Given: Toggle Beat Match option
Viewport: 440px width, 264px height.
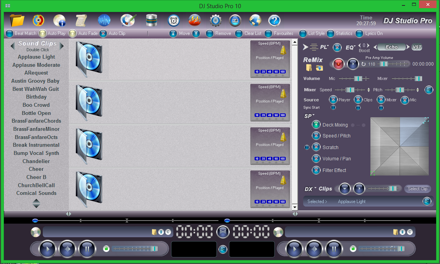Looking at the screenshot, I should click(10, 33).
